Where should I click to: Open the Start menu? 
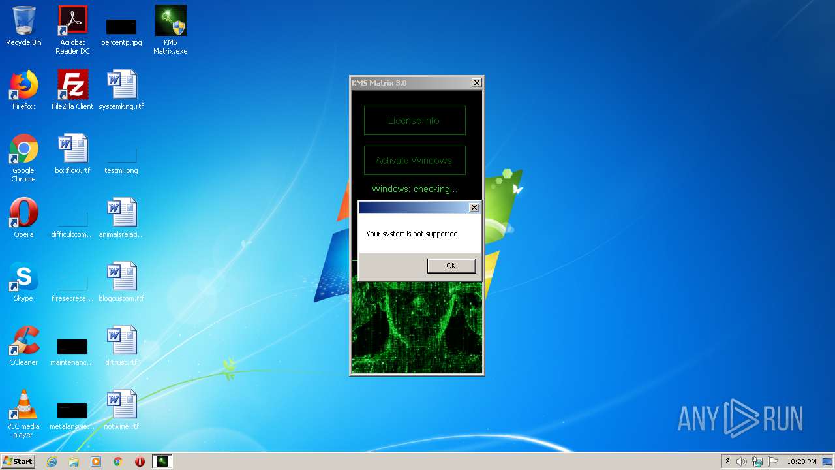pos(18,462)
